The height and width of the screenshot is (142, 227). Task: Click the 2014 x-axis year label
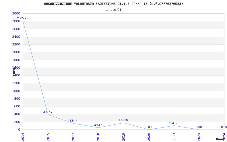pyautogui.click(x=23, y=136)
